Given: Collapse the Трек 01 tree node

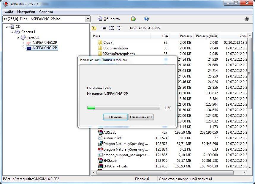Looking at the screenshot, I should [x=18, y=38].
